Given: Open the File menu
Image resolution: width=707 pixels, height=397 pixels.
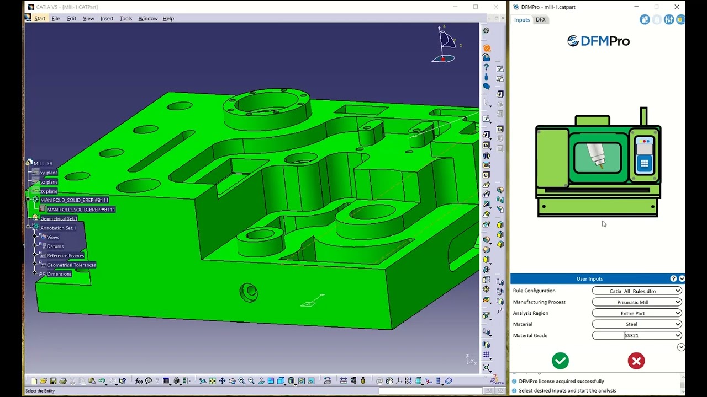Looking at the screenshot, I should [x=56, y=18].
